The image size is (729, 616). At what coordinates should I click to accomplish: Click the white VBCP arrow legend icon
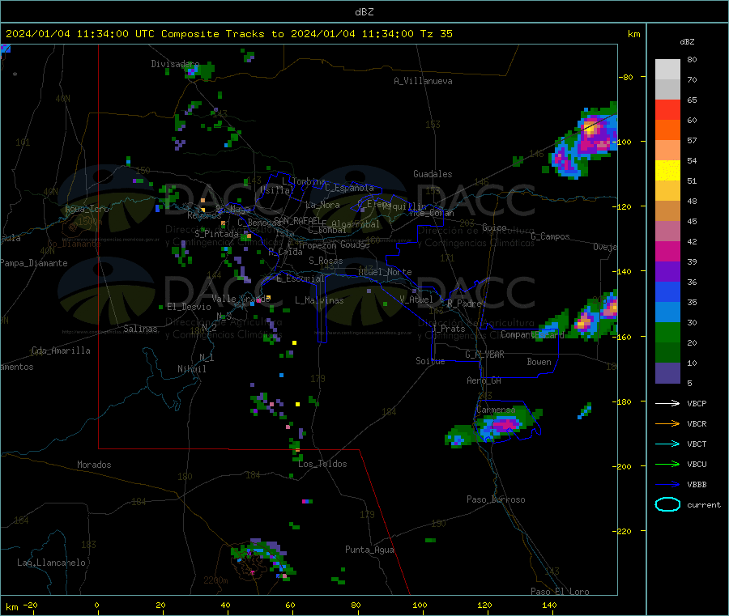667,403
